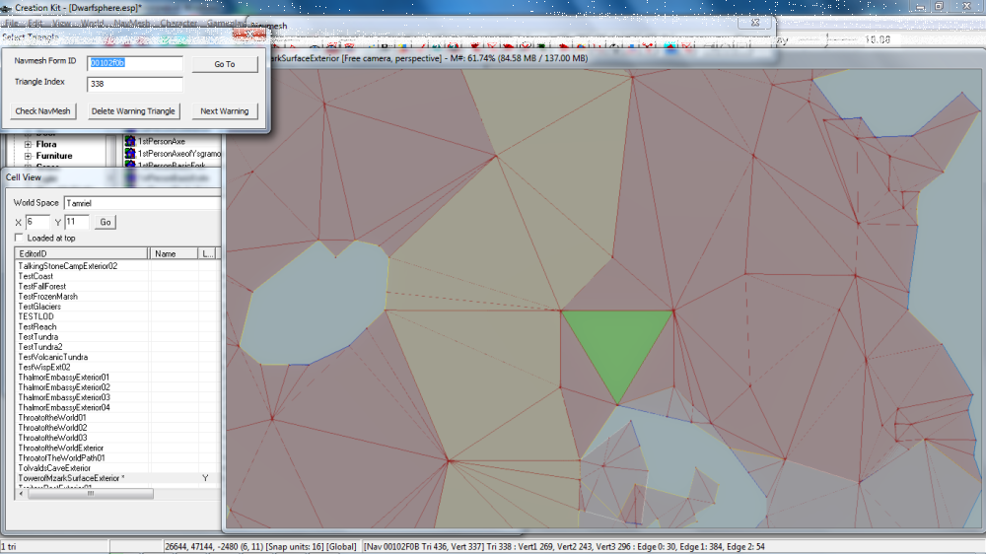Select the ThroatoftheWorld01 cell
The image size is (986, 554).
pos(52,418)
